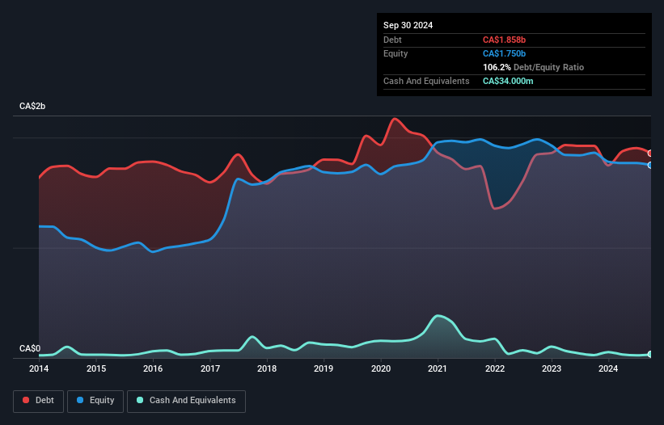Image resolution: width=664 pixels, height=425 pixels.
Task: Click the teal Cash endpoint marker
Action: pos(650,355)
